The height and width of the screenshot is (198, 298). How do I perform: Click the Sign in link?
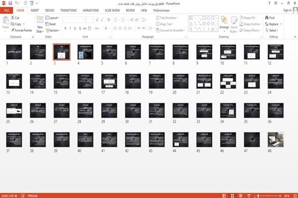[287, 10]
